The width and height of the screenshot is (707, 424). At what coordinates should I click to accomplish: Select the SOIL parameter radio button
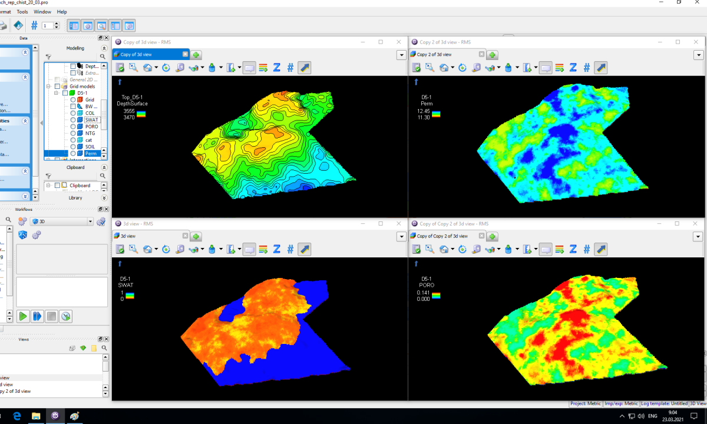point(73,147)
